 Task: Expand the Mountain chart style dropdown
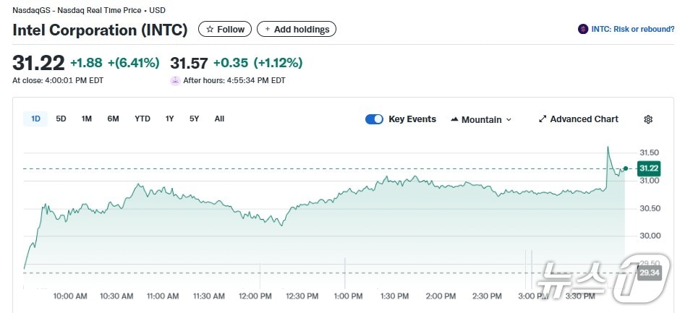coord(509,120)
